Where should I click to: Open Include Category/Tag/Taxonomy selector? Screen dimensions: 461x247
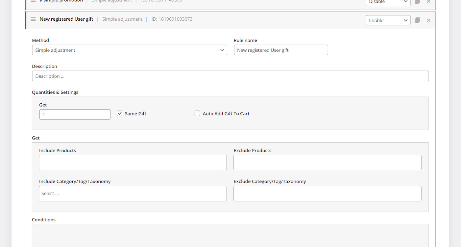point(133,194)
